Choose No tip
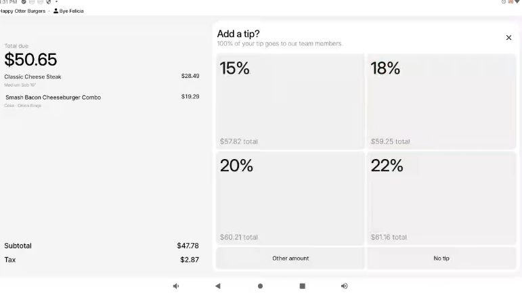The image size is (522, 293). [441, 258]
